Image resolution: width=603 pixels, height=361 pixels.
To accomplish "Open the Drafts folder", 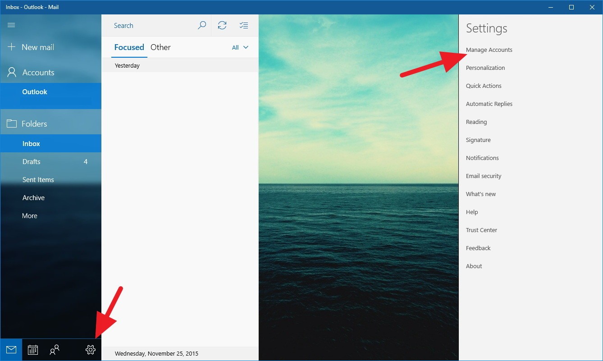I will click(x=32, y=161).
